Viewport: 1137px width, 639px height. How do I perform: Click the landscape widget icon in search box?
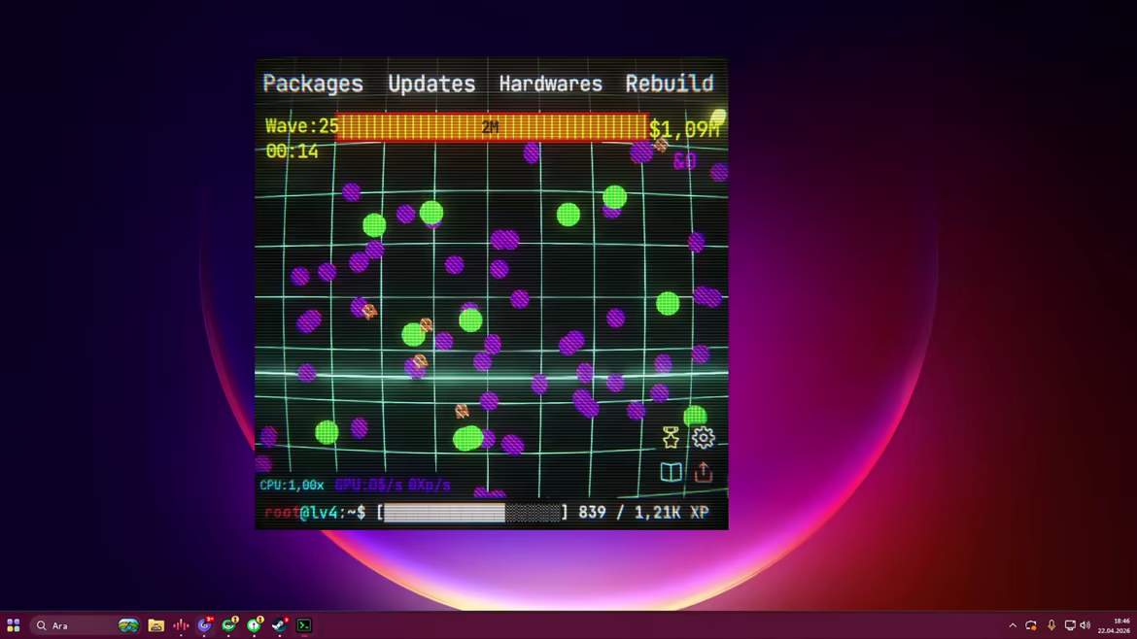tap(128, 625)
